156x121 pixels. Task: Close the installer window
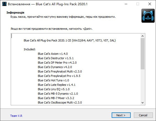coord(150,4)
